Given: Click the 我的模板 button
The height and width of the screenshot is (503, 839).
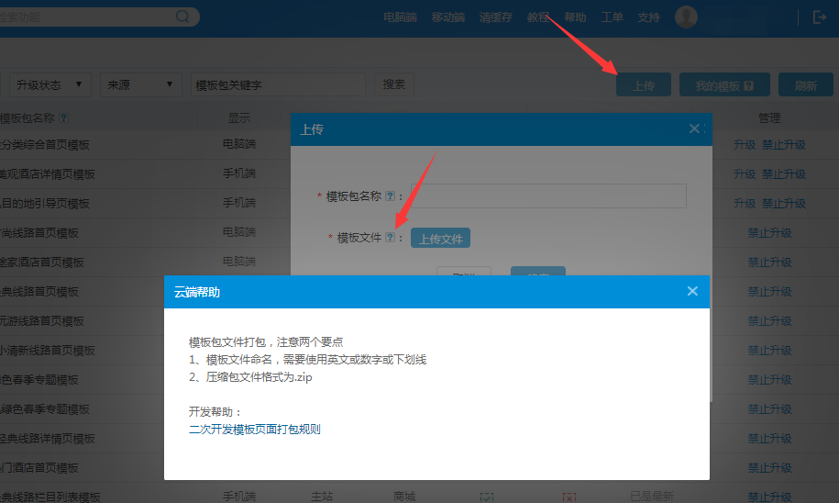Looking at the screenshot, I should (723, 85).
